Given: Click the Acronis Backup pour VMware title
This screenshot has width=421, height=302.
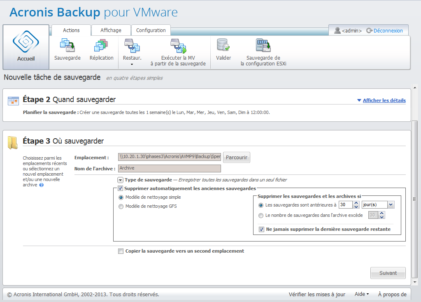Looking at the screenshot, I should coord(93,12).
